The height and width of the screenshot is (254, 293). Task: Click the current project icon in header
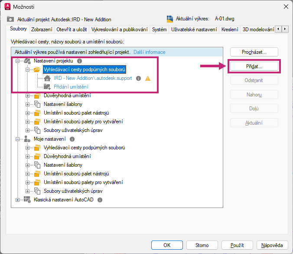(x=10, y=19)
